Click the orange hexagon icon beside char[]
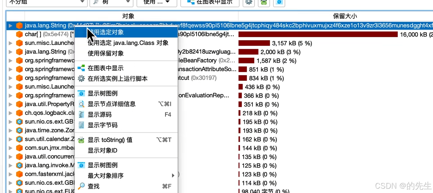The image size is (433, 193). coord(19,34)
